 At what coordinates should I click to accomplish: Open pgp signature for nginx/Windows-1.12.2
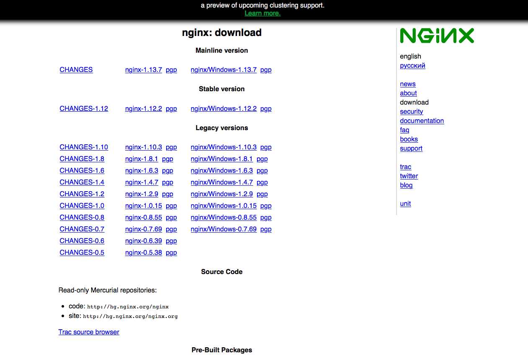pos(266,109)
